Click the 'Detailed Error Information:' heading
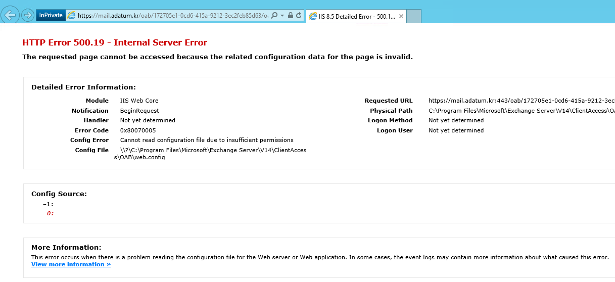 click(83, 87)
